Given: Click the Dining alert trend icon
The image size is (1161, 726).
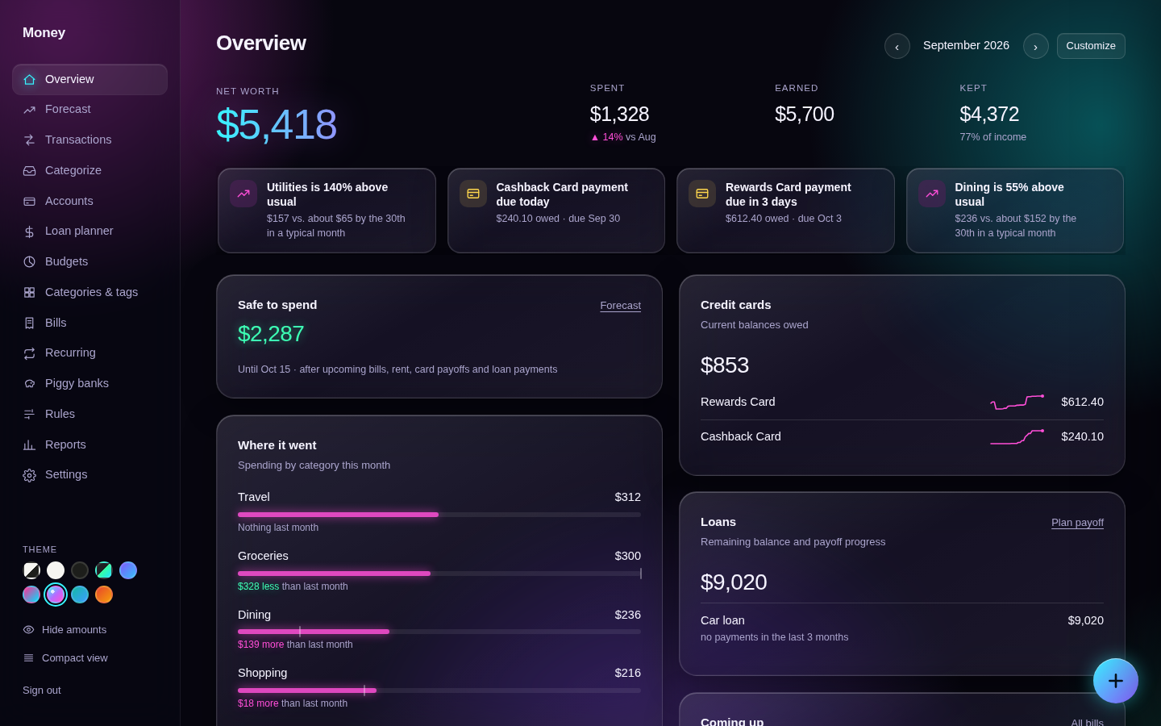Looking at the screenshot, I should [x=932, y=194].
